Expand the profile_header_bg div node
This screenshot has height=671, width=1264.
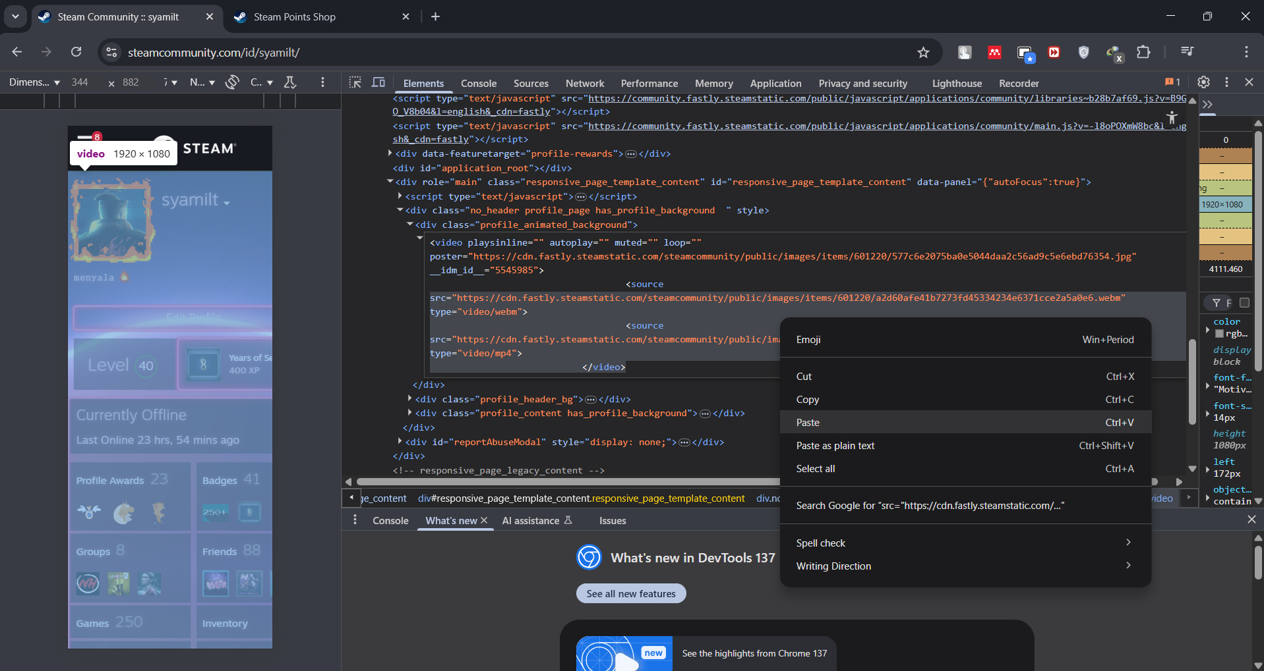point(409,399)
